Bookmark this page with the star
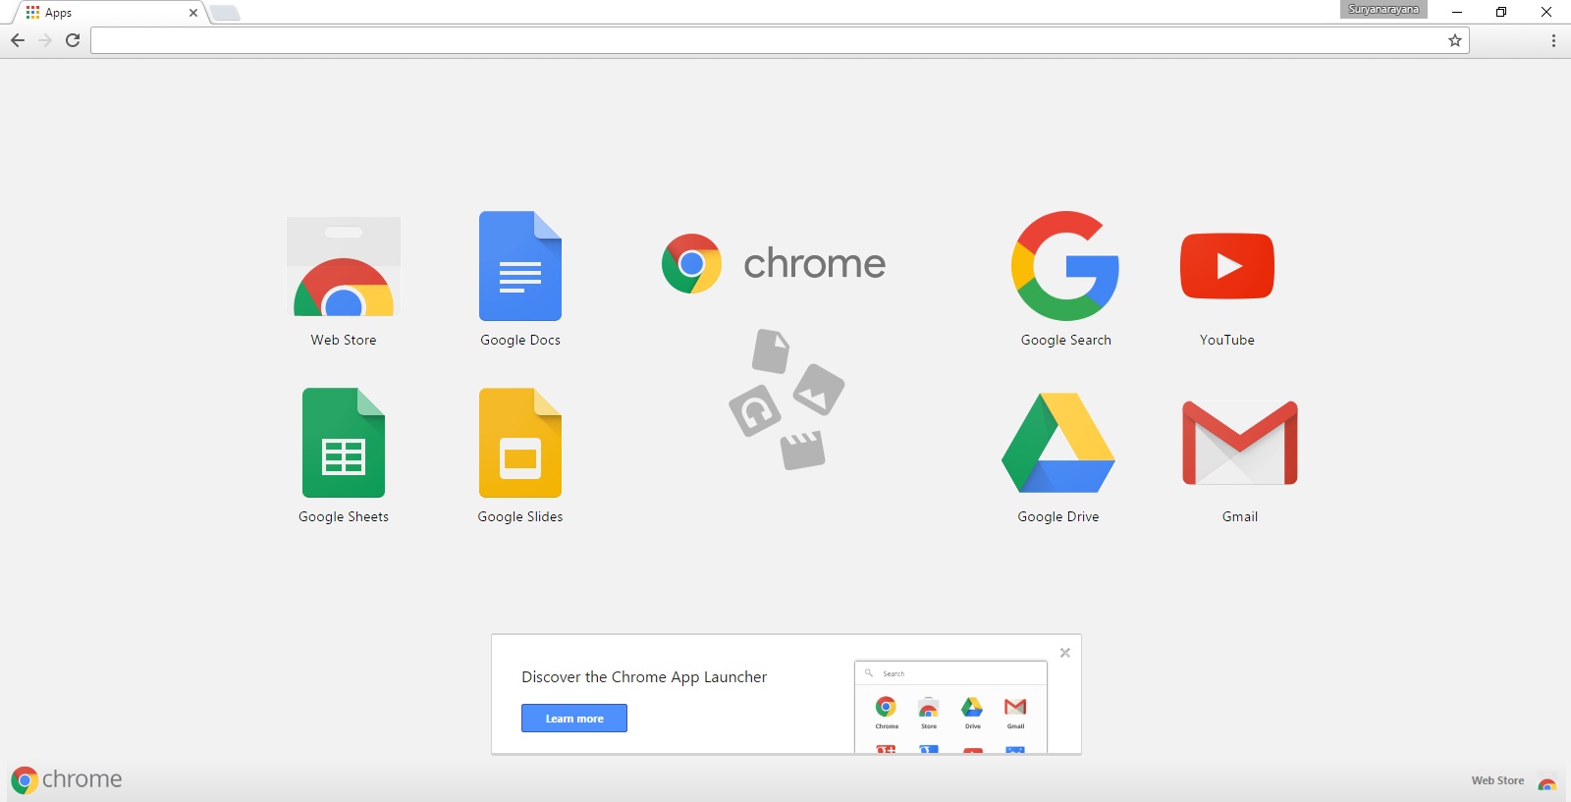 pyautogui.click(x=1455, y=40)
